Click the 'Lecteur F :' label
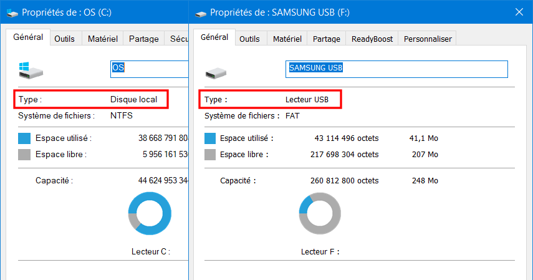The image size is (533, 280). [320, 252]
